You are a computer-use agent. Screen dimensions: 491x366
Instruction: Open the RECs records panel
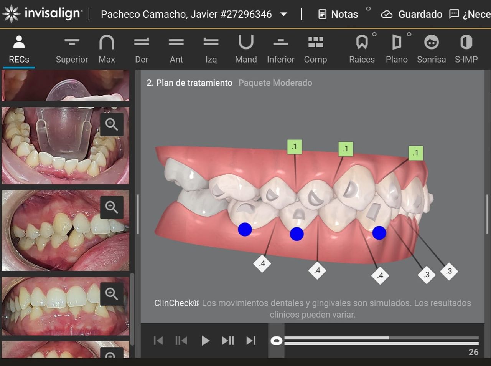tap(19, 50)
